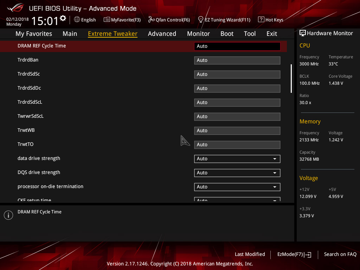The height and width of the screenshot is (270, 360).
Task: Click CPU frequency value 3000 MHz
Action: click(x=309, y=64)
